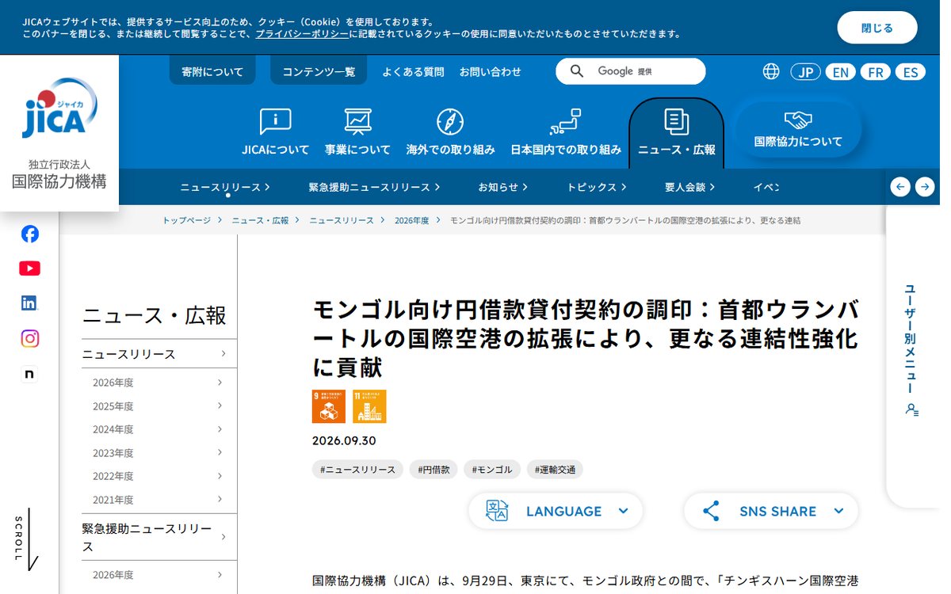Switch language to ES
This screenshot has width=951, height=594.
coord(911,72)
